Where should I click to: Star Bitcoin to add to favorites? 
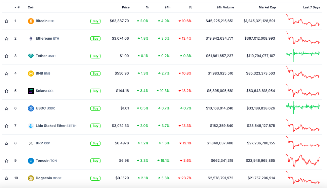[x=6, y=21]
